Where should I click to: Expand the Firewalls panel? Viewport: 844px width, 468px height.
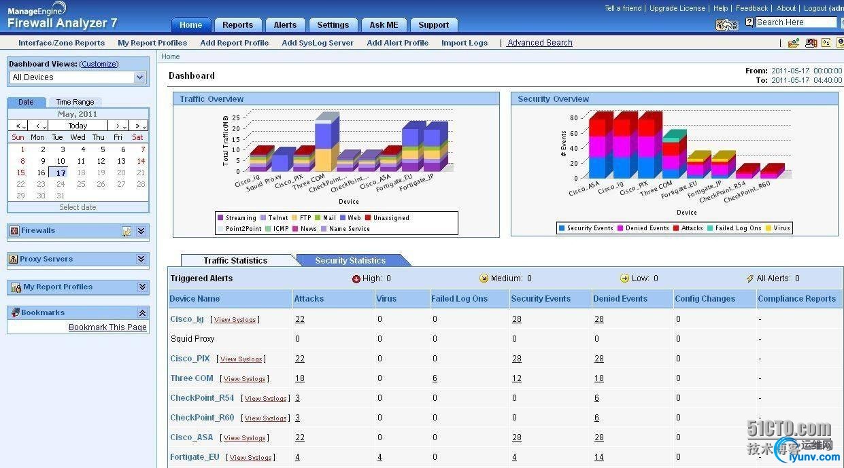141,232
